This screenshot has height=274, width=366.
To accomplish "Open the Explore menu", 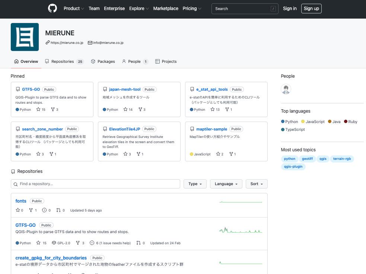I will [x=138, y=8].
